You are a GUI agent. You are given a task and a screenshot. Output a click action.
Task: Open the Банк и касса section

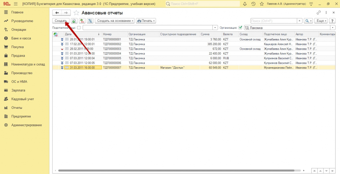click(21, 38)
